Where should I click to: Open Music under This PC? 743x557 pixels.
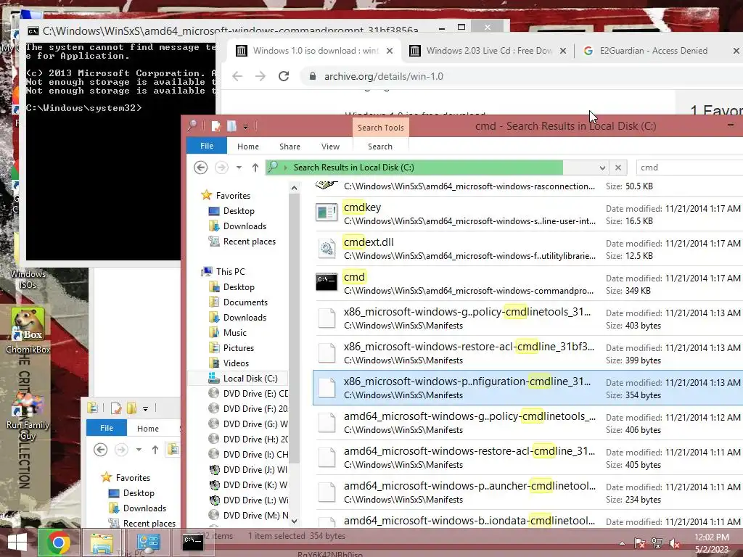click(234, 332)
